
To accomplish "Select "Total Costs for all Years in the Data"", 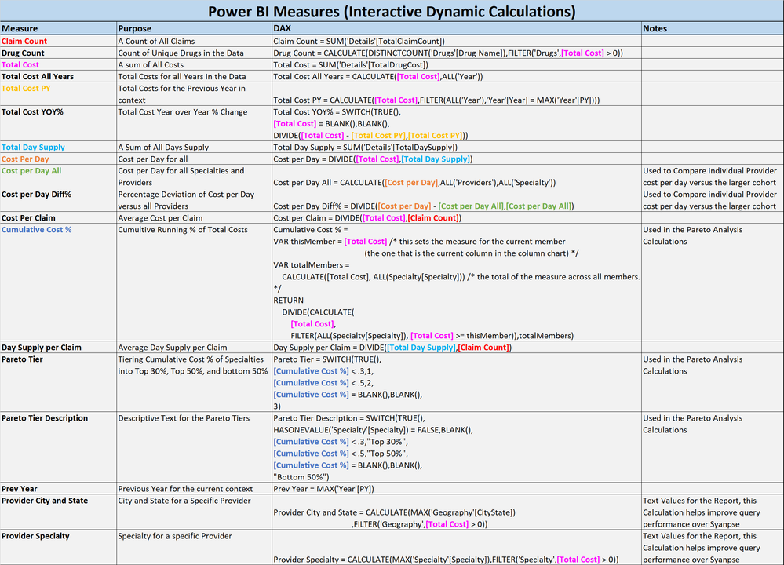I will [195, 76].
